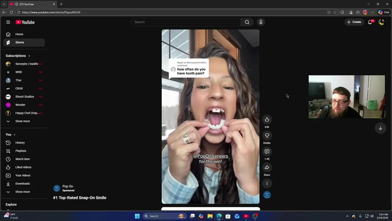Open SteveyDe | Vanlife subscription
Image resolution: width=392 pixels, height=221 pixels.
24,64
